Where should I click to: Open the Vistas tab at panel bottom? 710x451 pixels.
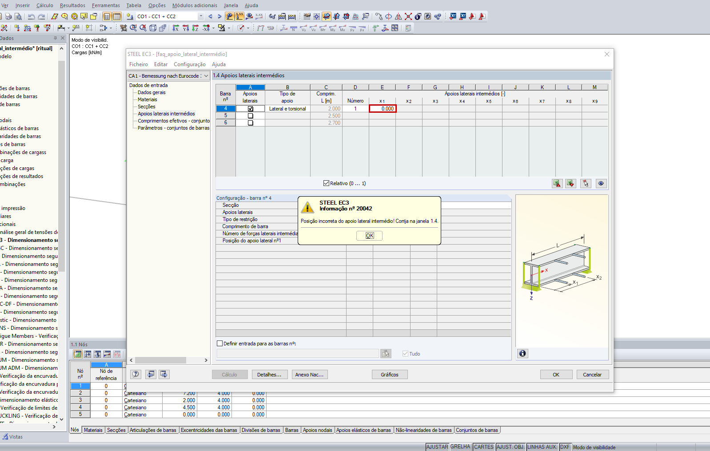tap(12, 437)
